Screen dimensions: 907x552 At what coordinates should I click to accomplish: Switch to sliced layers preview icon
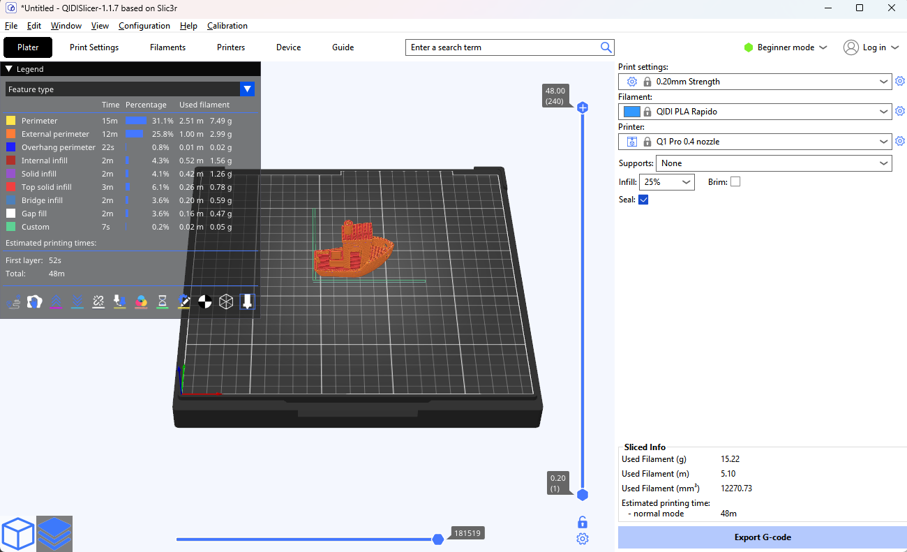[x=54, y=534]
